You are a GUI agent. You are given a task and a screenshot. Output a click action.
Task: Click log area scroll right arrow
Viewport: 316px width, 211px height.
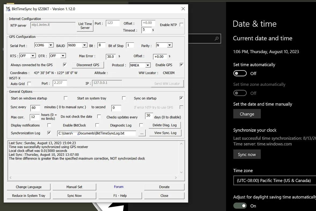(176, 177)
